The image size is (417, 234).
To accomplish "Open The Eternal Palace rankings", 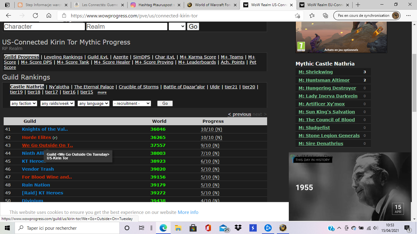I will coord(94,87).
